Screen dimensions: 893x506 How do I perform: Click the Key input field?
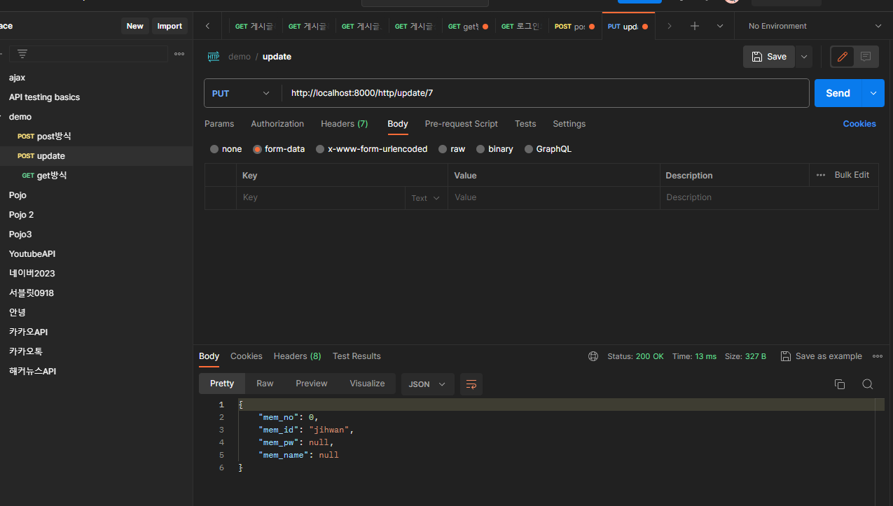321,198
